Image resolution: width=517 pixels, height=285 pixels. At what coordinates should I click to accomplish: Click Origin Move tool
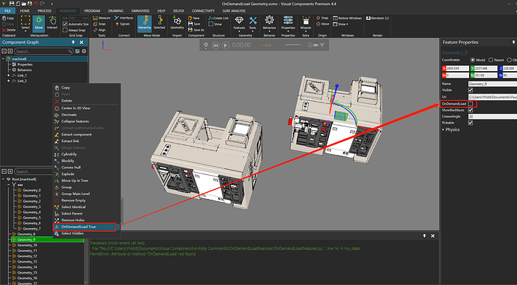click(323, 24)
